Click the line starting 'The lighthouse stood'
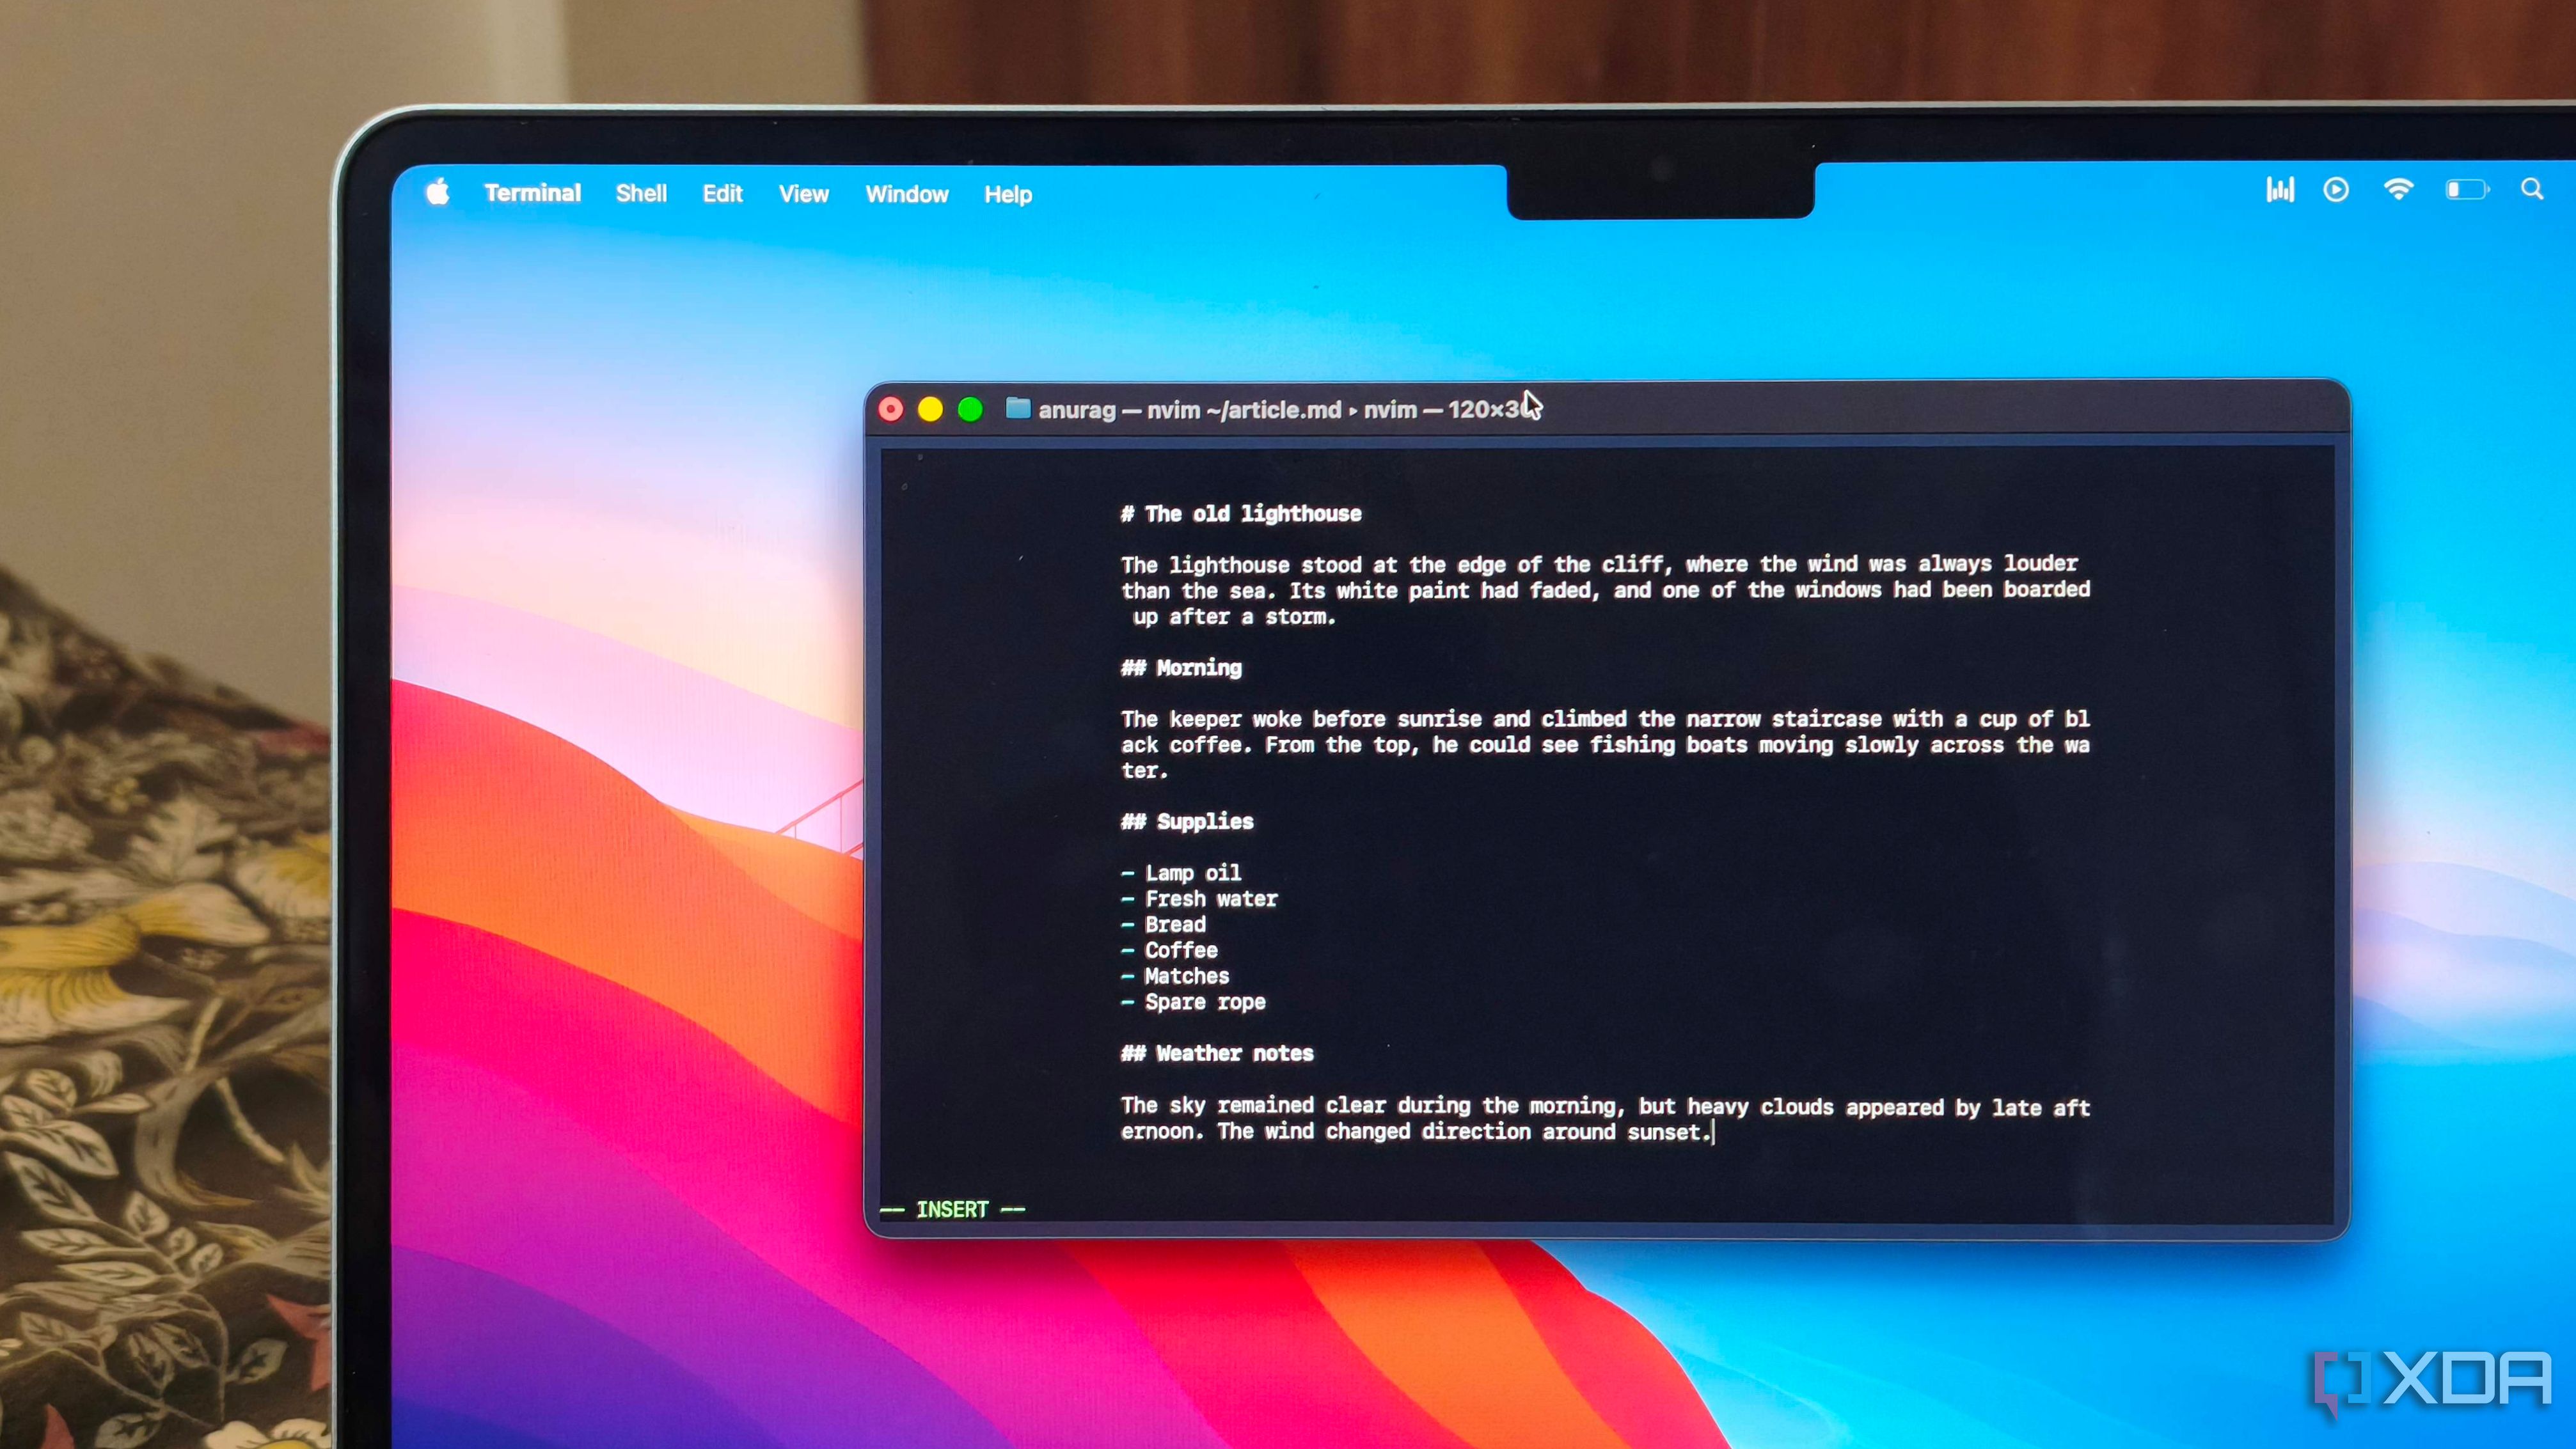This screenshot has height=1449, width=2576. 1599,565
